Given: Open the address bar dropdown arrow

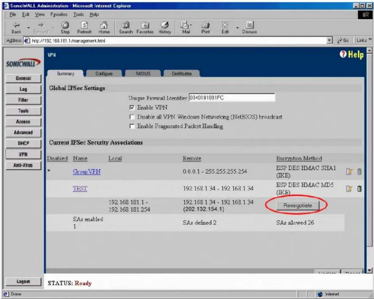Looking at the screenshot, I should tap(329, 41).
